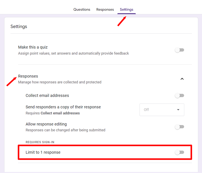This screenshot has height=173, width=202.
Task: Click the 'Collect email addresses' label
Action: tap(47, 95)
